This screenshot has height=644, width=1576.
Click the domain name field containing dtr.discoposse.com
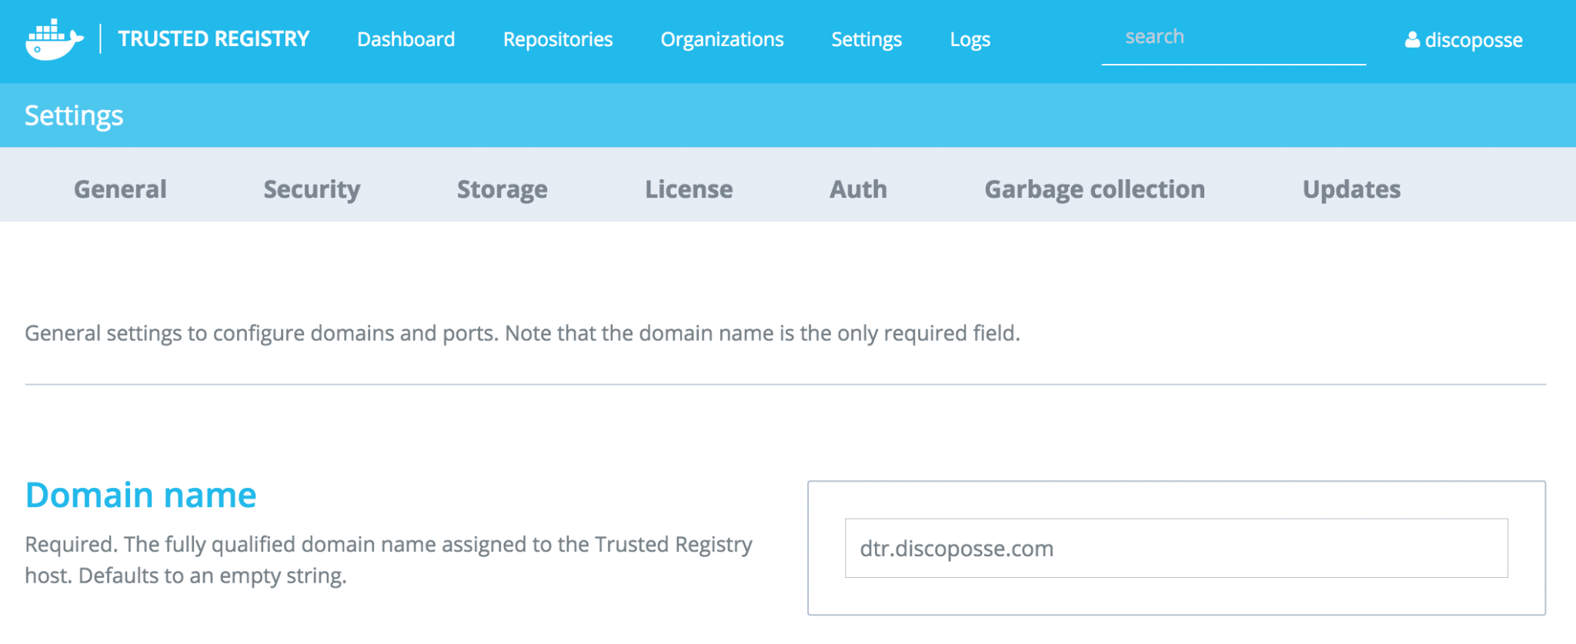click(x=1176, y=549)
